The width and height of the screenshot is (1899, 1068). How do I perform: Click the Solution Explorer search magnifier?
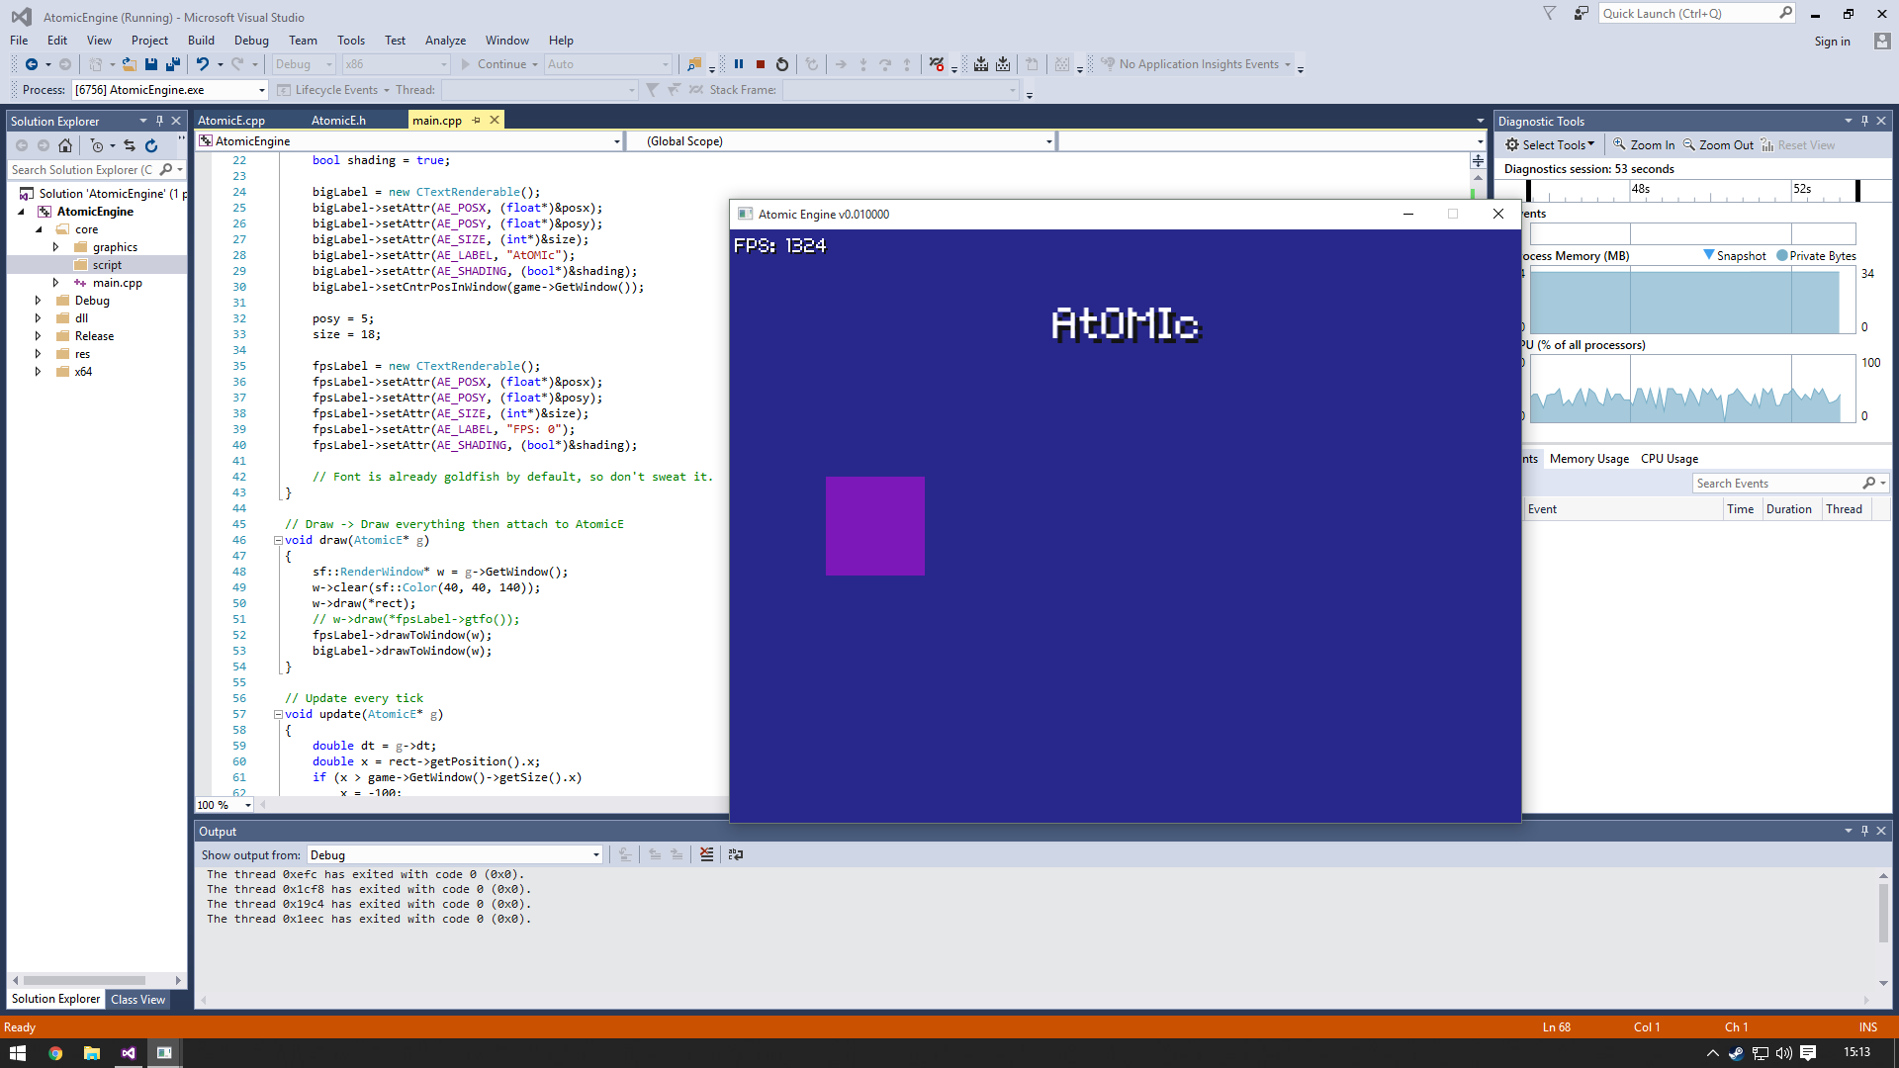click(166, 170)
